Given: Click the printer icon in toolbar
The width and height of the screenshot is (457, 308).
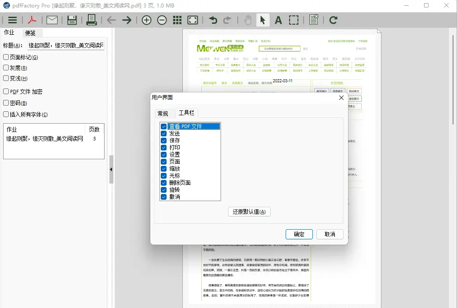Looking at the screenshot, I should (x=91, y=20).
